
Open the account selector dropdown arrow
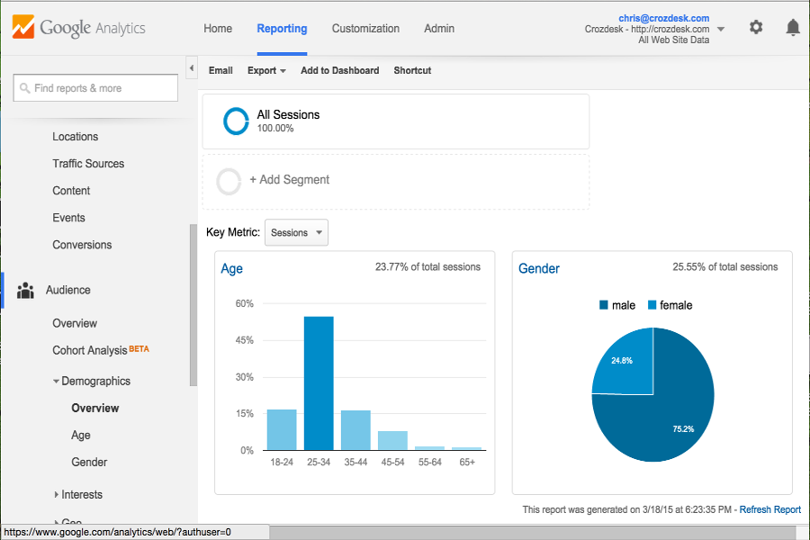pos(721,29)
